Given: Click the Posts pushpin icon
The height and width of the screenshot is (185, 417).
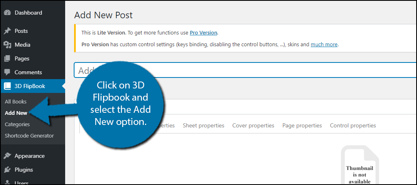Looking at the screenshot, I should (7, 31).
